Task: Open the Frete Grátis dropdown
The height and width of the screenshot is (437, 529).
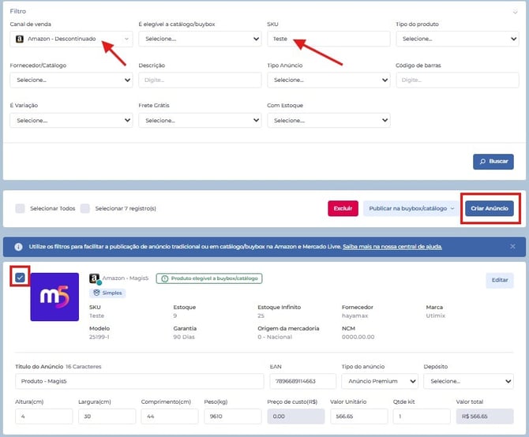Action: (200, 121)
